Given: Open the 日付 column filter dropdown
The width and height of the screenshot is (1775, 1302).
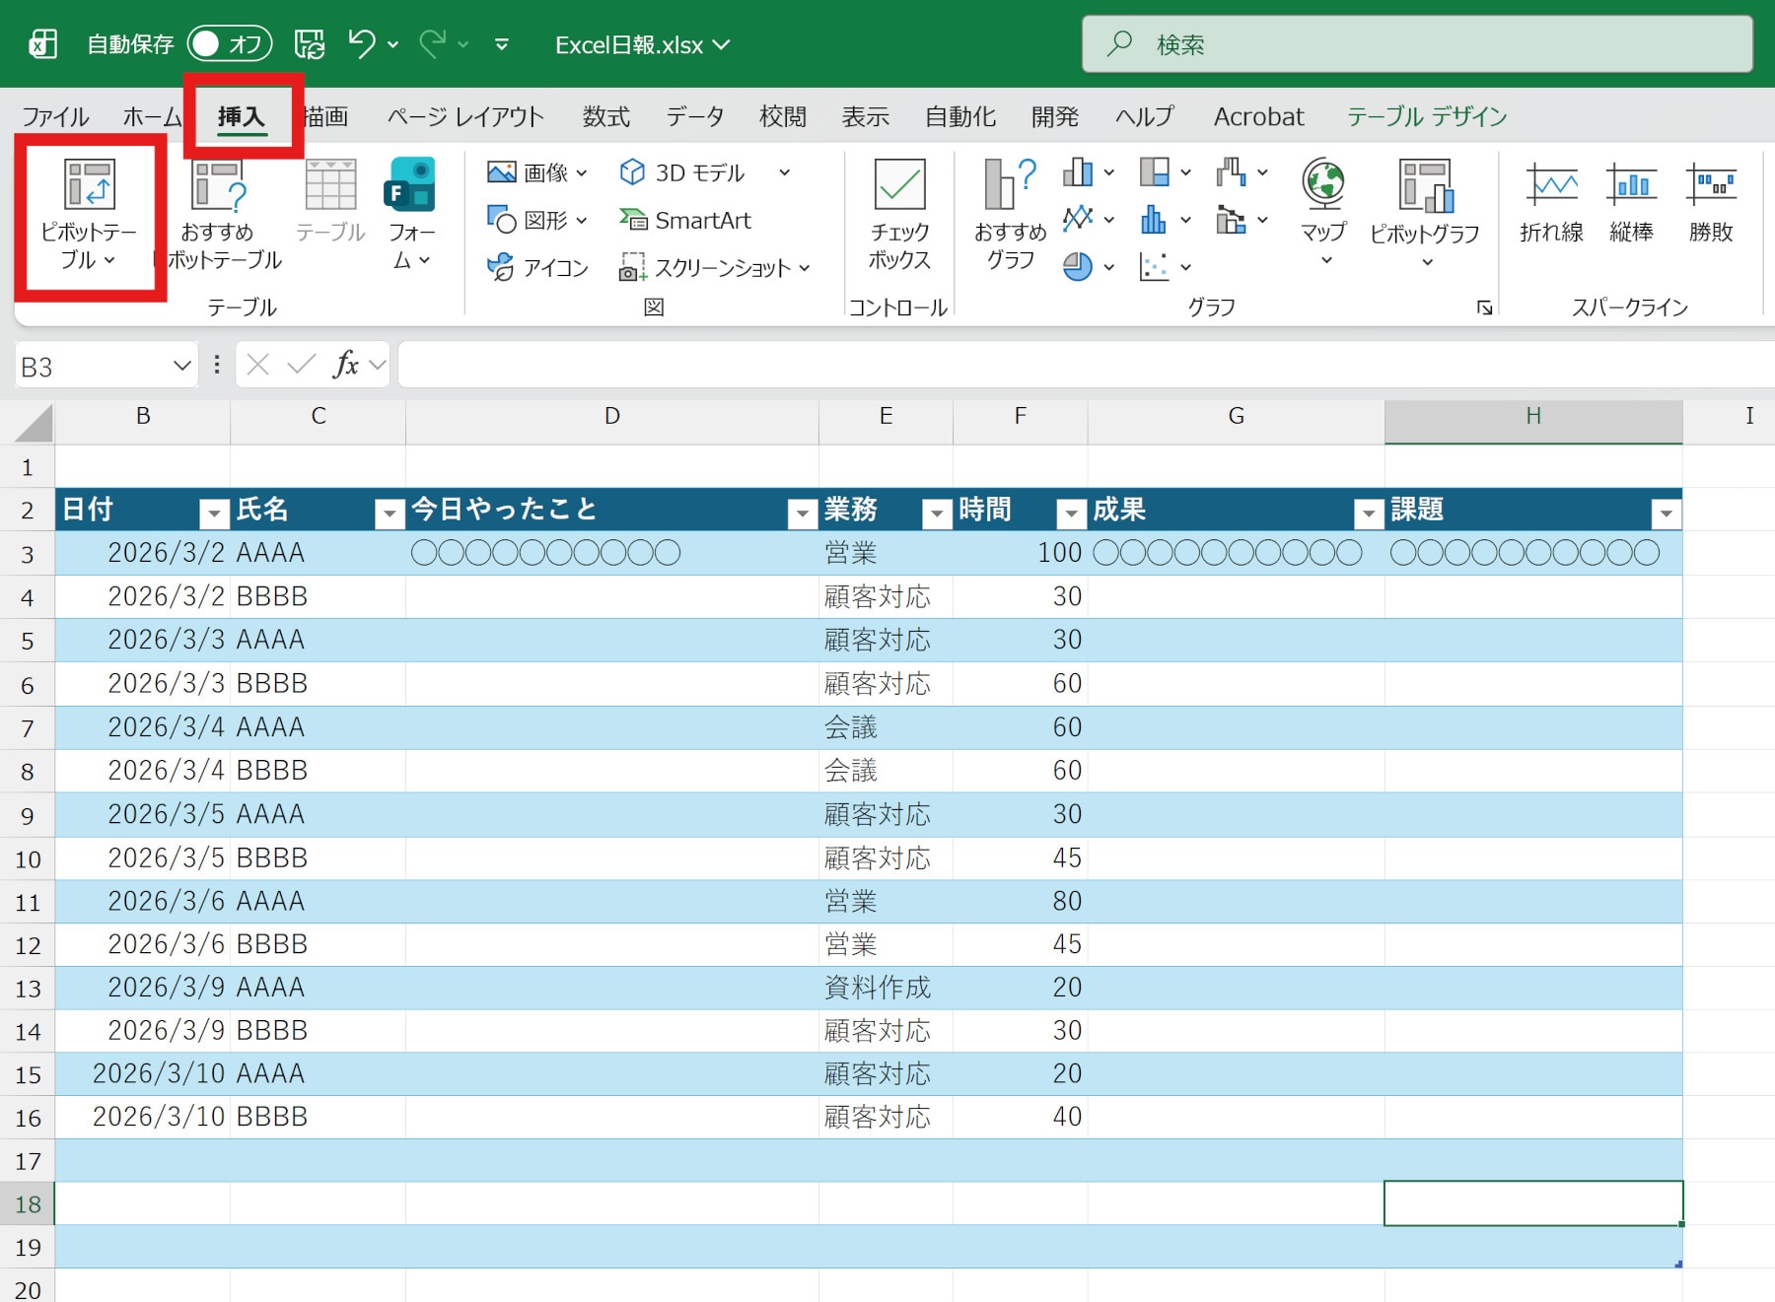Looking at the screenshot, I should pyautogui.click(x=214, y=513).
